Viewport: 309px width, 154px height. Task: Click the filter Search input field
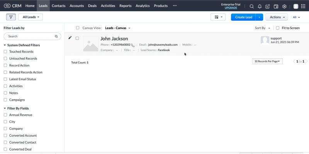pos(32,36)
